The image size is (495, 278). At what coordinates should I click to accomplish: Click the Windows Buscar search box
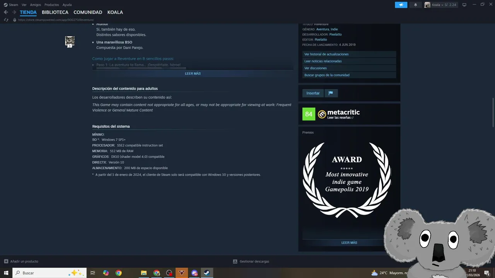pos(49,273)
